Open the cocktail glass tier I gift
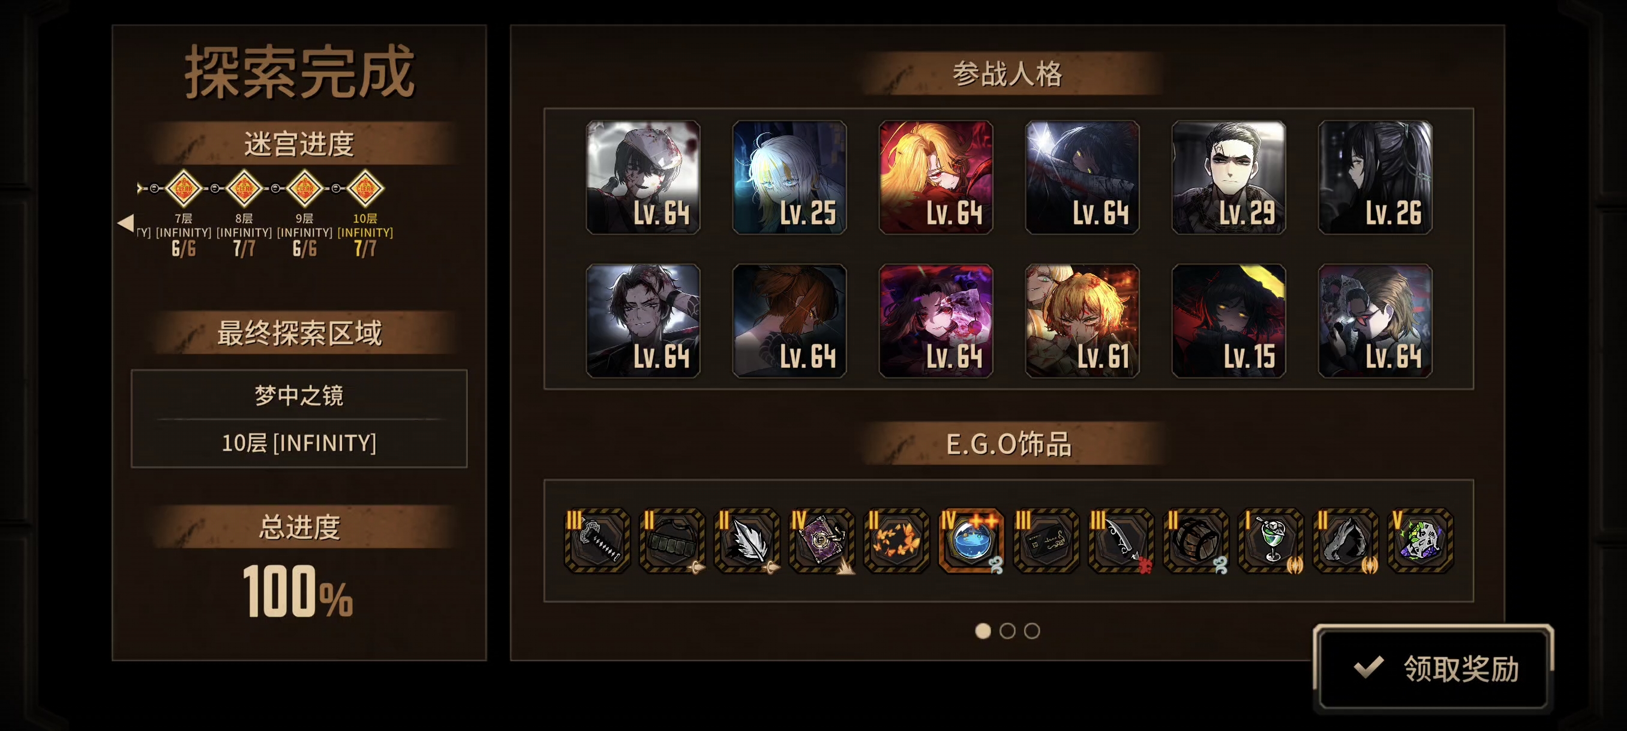This screenshot has height=731, width=1627. click(1270, 540)
